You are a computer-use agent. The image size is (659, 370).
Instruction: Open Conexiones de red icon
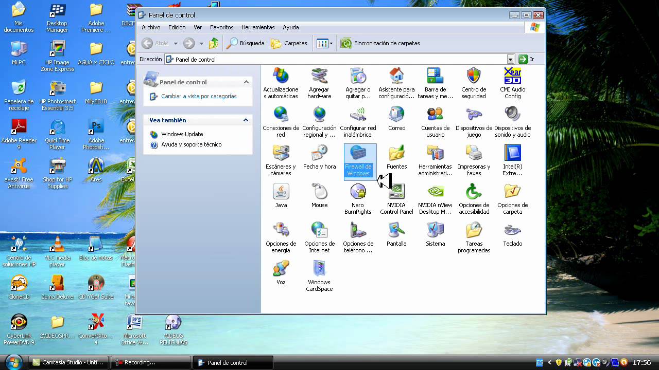281,122
